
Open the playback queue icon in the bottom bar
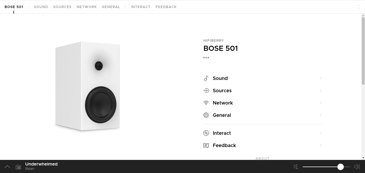coord(18,167)
